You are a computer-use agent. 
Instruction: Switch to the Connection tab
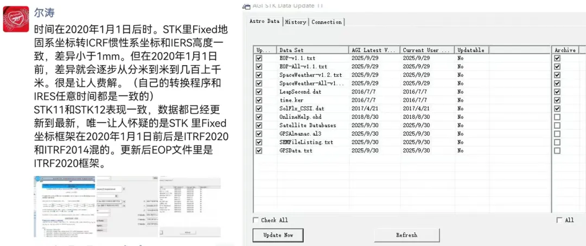tap(327, 22)
